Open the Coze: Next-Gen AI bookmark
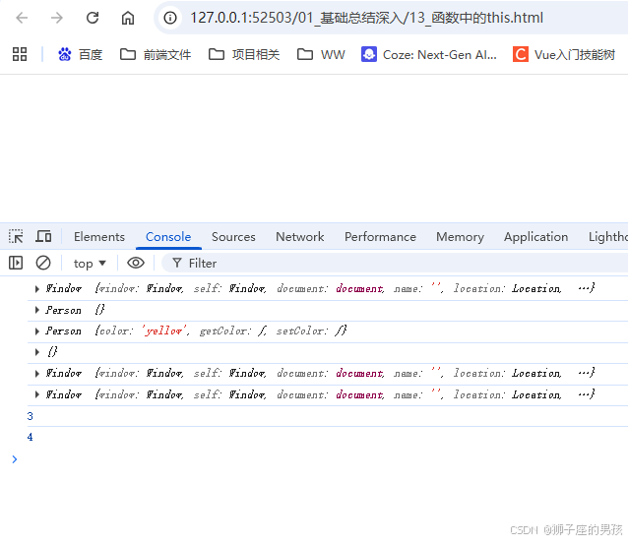The width and height of the screenshot is (628, 541). 428,54
